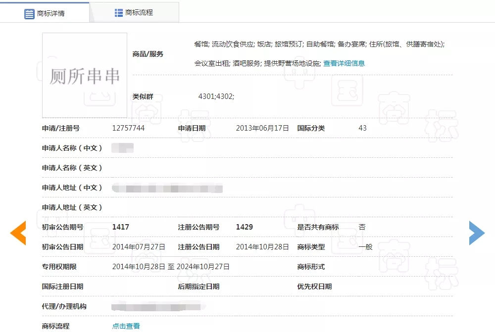Click the application date 2013年06月17日

[262, 128]
